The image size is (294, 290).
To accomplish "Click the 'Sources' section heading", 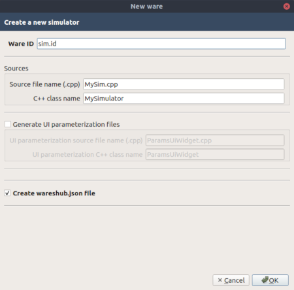I will click(x=16, y=69).
